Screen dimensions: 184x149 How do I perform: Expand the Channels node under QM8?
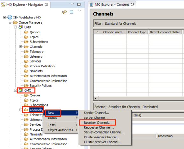coord(21,46)
